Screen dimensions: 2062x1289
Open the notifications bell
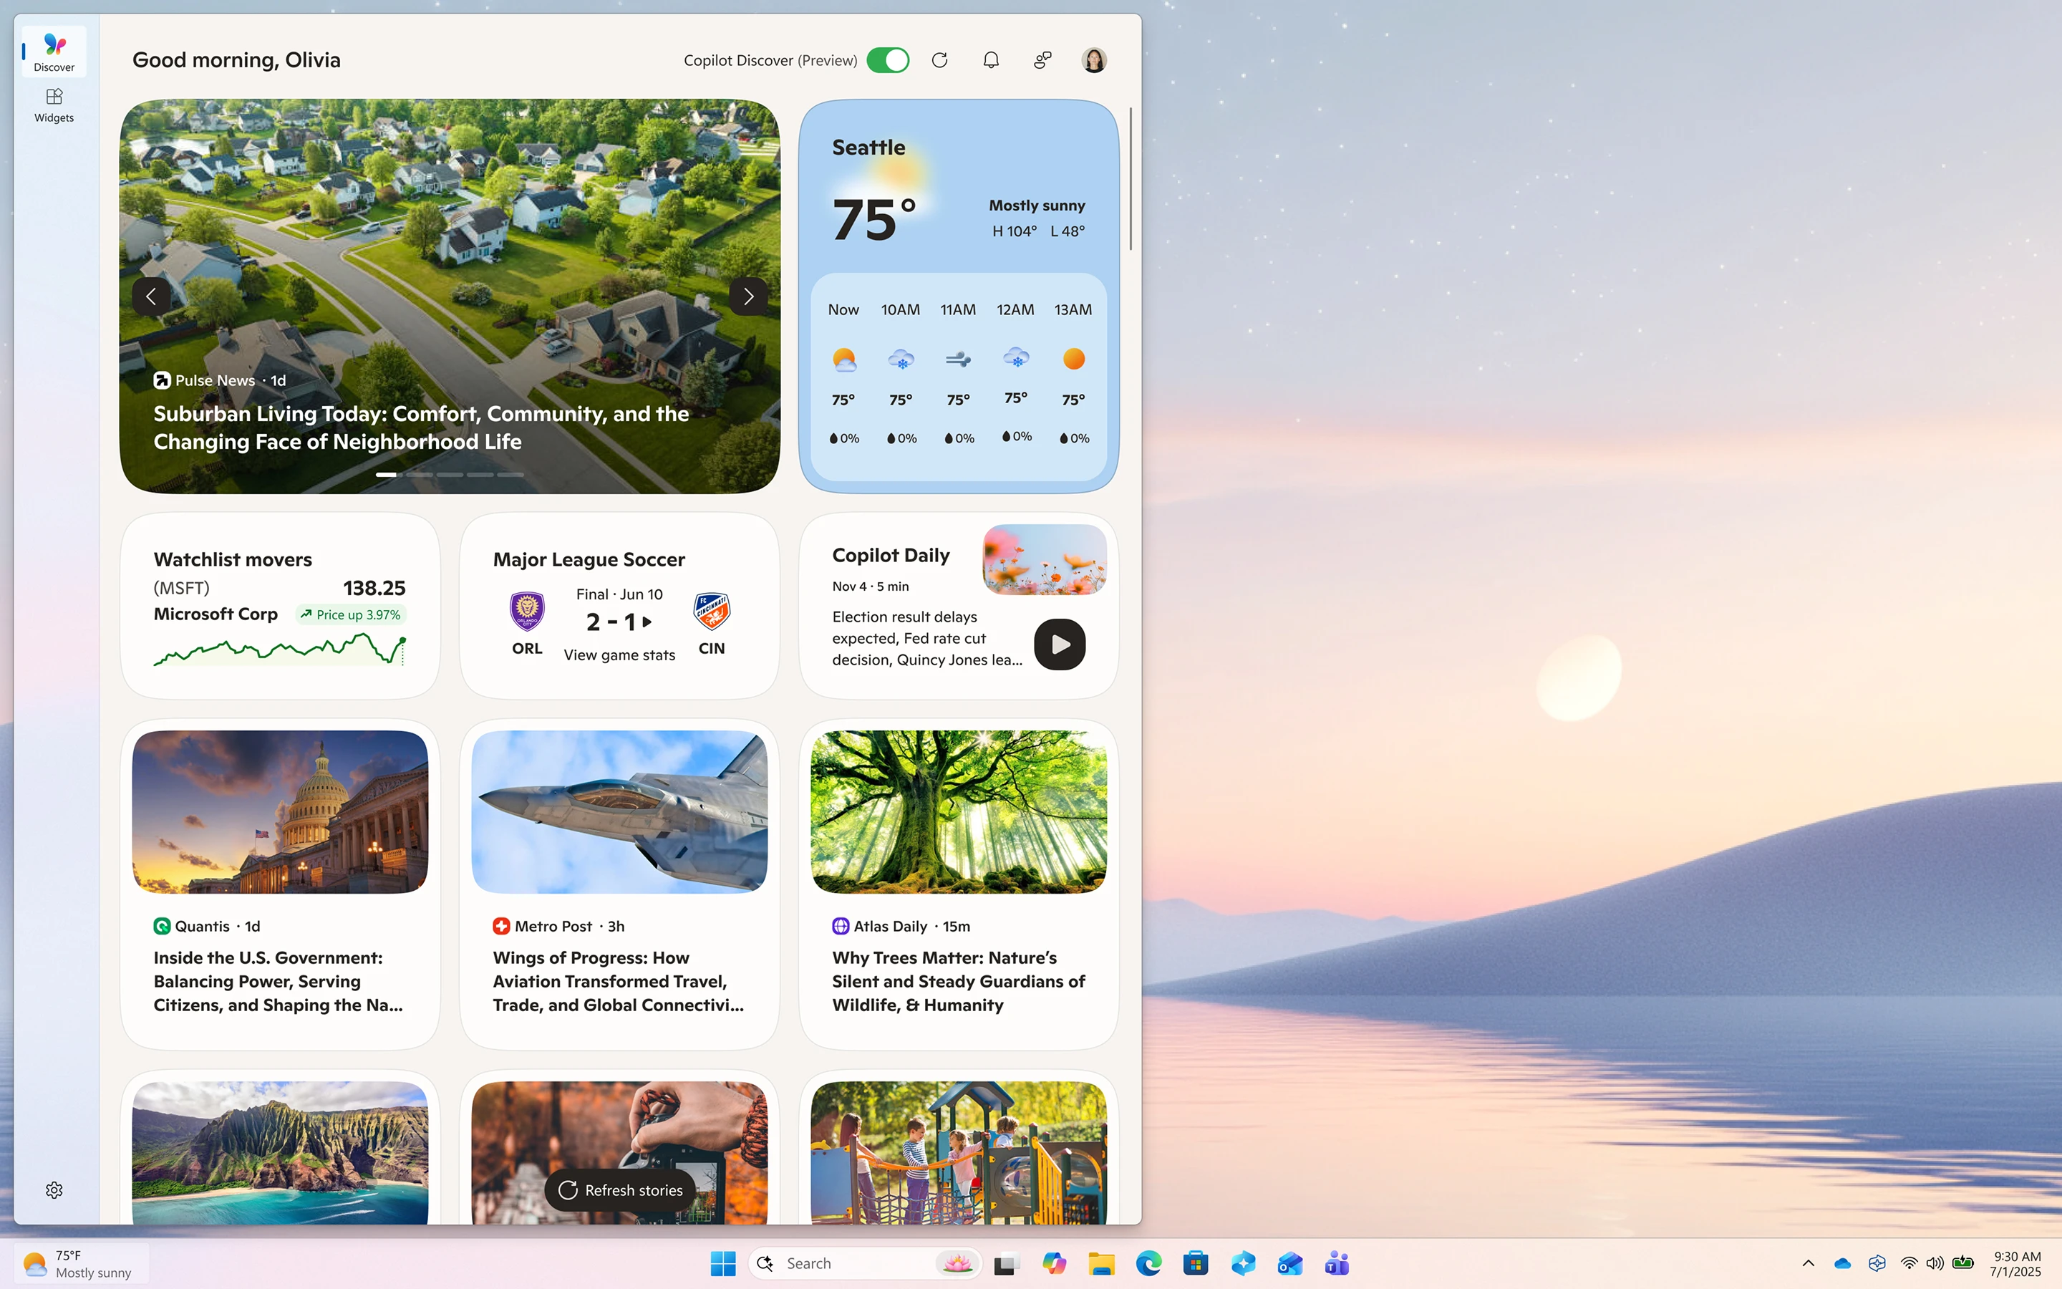990,59
